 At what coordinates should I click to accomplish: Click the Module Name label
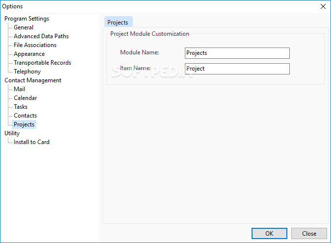point(139,52)
